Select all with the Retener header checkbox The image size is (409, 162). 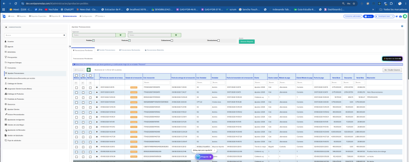(76, 75)
